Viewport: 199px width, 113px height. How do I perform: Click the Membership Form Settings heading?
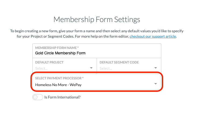(97, 20)
